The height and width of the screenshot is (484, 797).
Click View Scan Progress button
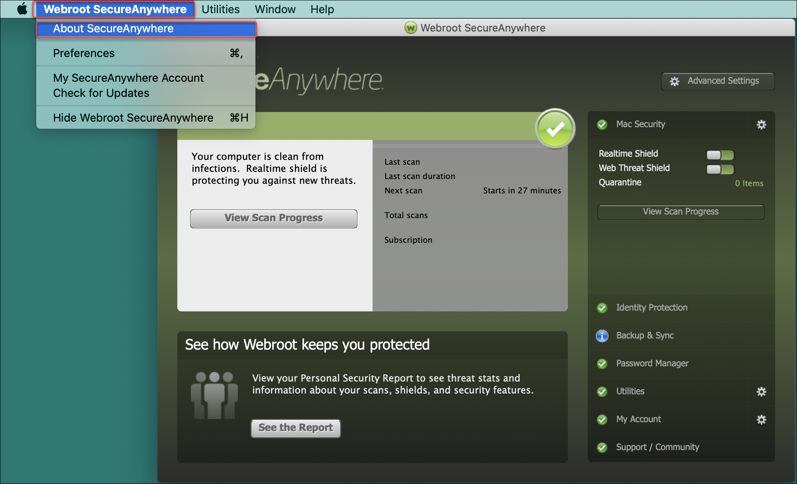tap(273, 218)
